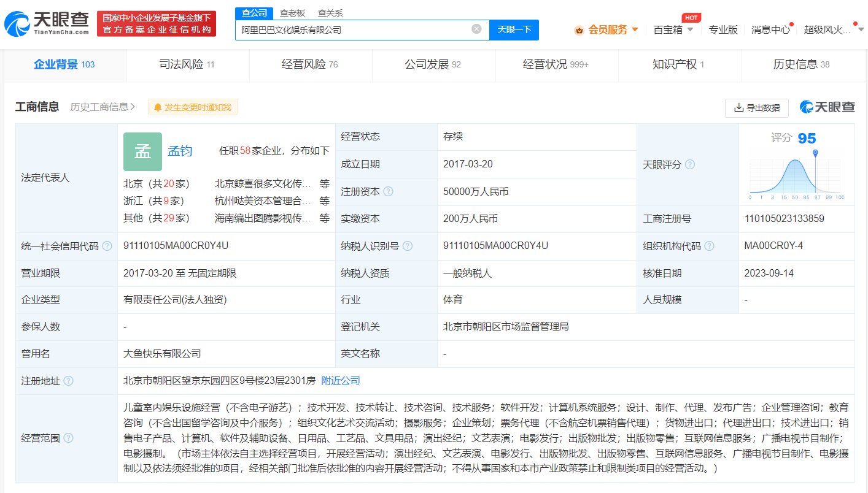Click the 其他（共29家） entry
Image resolution: width=868 pixels, height=493 pixels.
click(157, 218)
